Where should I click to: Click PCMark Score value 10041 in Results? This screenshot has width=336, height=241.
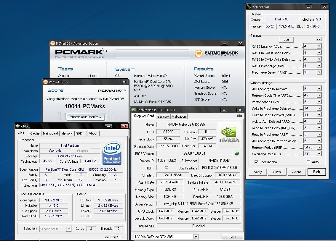[x=226, y=76]
